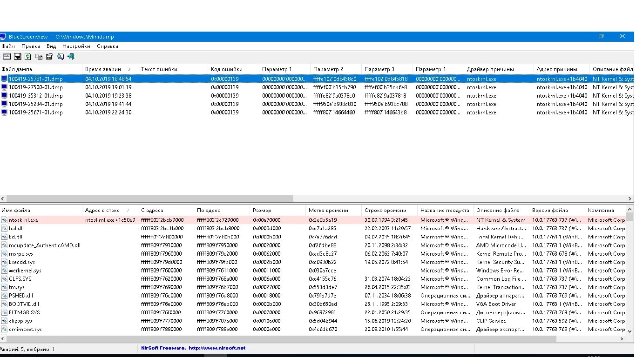Sort by the Драйвер причины column header
The image size is (636, 357).
[499, 69]
